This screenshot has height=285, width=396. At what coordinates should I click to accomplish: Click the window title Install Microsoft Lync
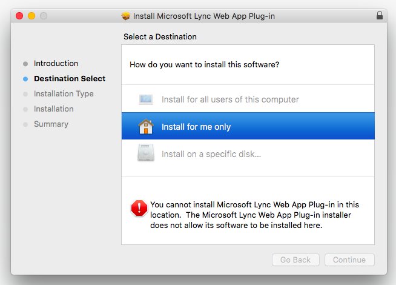tap(204, 16)
